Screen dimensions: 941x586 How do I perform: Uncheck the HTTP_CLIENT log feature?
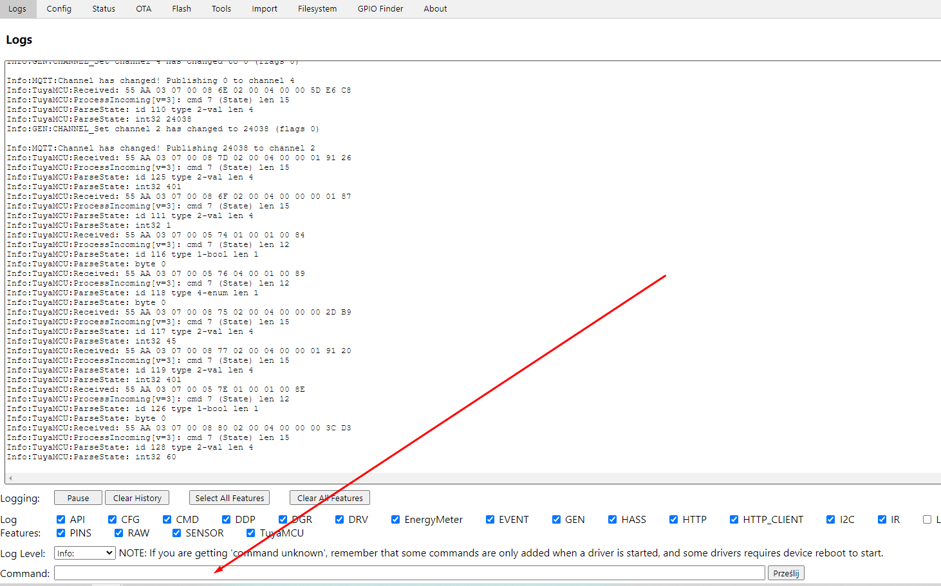coord(734,519)
